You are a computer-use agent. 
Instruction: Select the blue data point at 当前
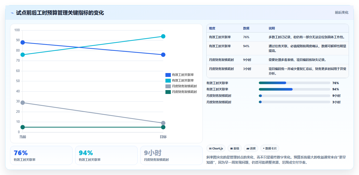pos(23,42)
